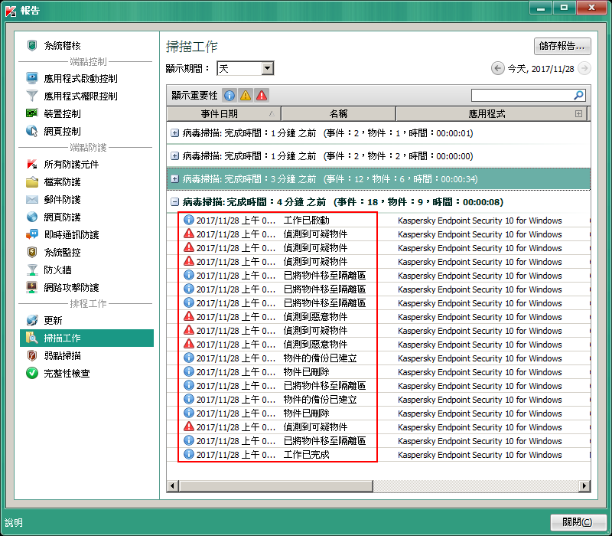Click the 系統稽核 shield icon
The width and height of the screenshot is (612, 536).
tap(32, 45)
